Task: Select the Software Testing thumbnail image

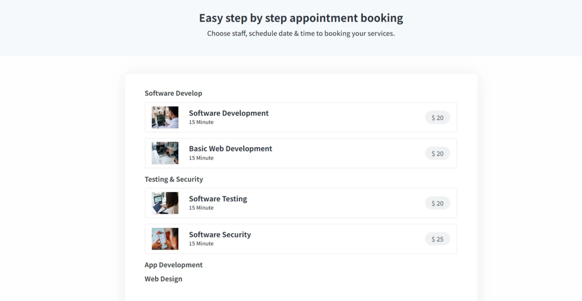Action: point(165,203)
